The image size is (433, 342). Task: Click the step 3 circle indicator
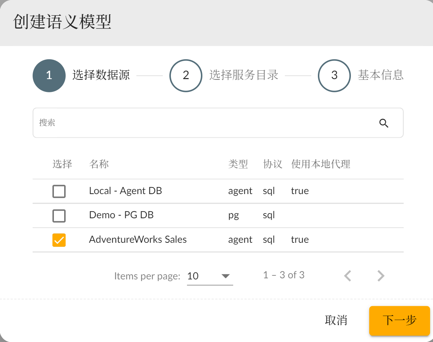point(334,75)
